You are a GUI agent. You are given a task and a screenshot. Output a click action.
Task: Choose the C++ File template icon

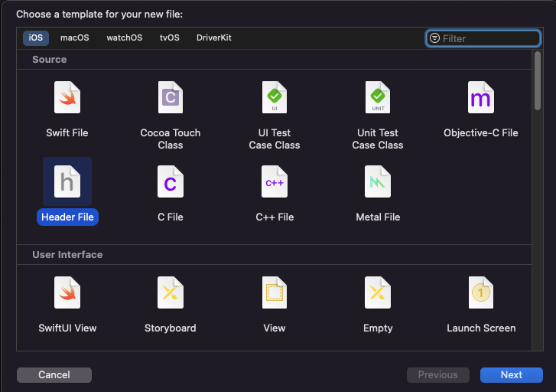point(275,181)
